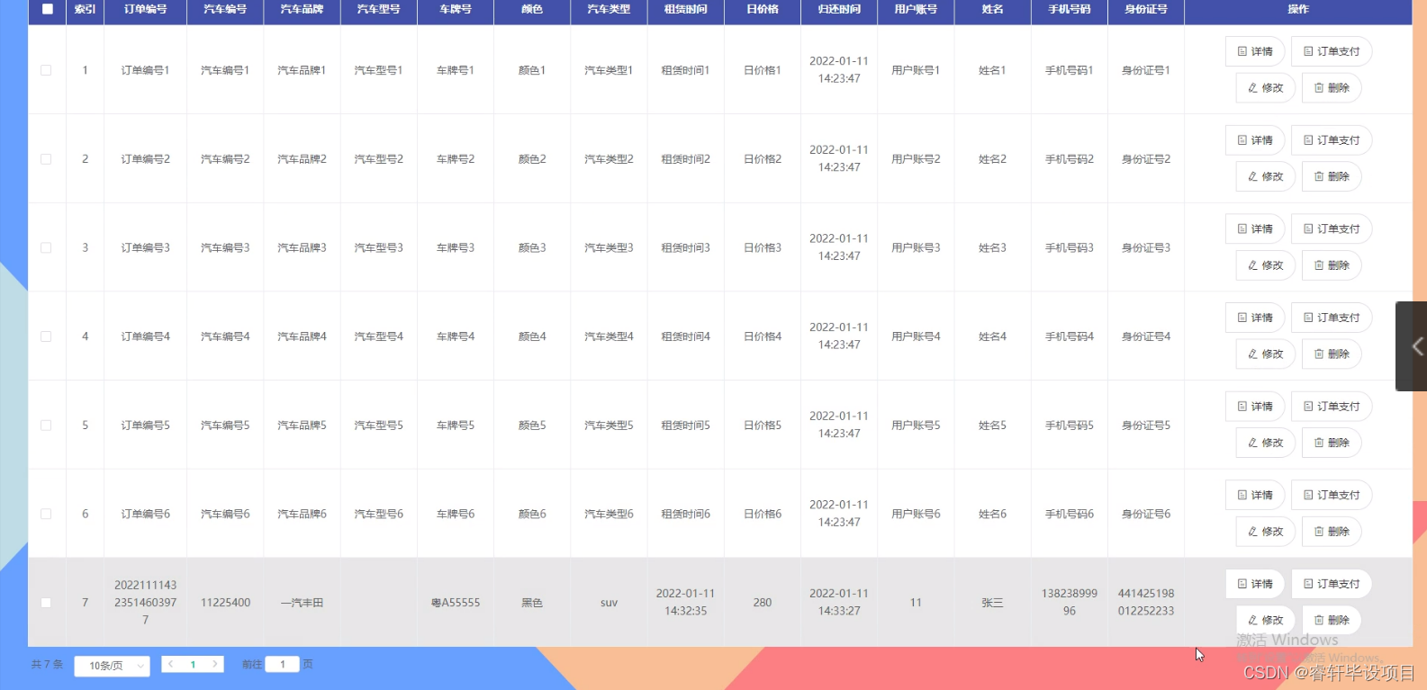Check the checkbox for row 7
1427x690 pixels.
tap(46, 603)
